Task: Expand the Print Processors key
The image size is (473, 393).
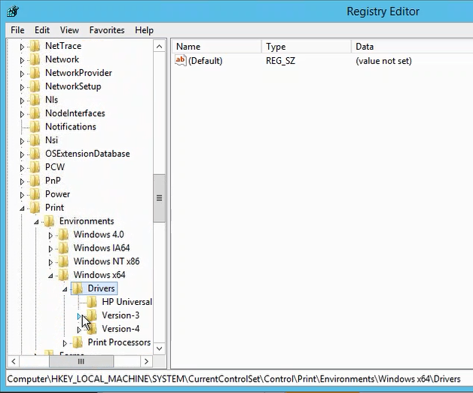Action: 65,343
